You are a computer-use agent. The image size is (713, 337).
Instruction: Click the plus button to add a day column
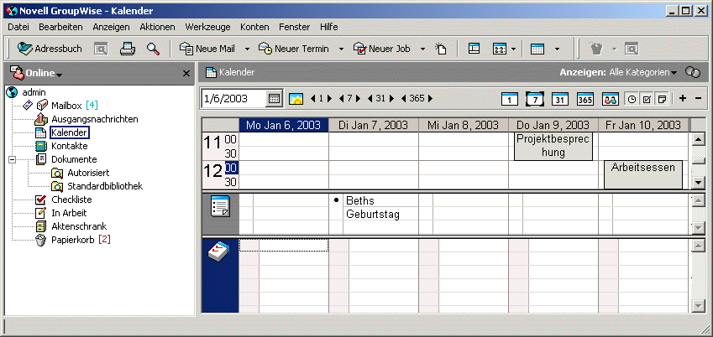click(683, 98)
